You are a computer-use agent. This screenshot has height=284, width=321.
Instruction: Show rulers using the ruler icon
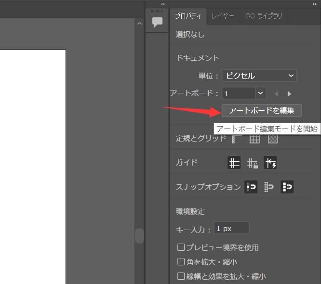(x=236, y=139)
